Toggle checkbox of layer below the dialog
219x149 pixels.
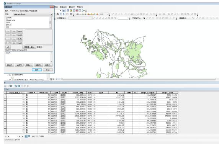[10, 75]
